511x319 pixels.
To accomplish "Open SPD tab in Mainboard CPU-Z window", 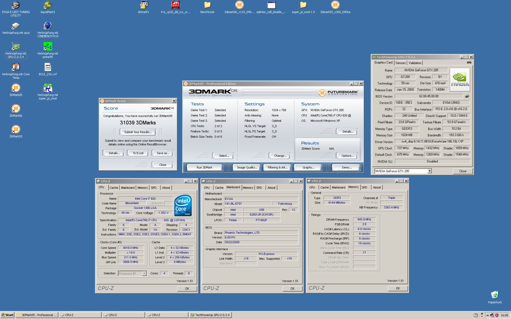I will coord(259,188).
